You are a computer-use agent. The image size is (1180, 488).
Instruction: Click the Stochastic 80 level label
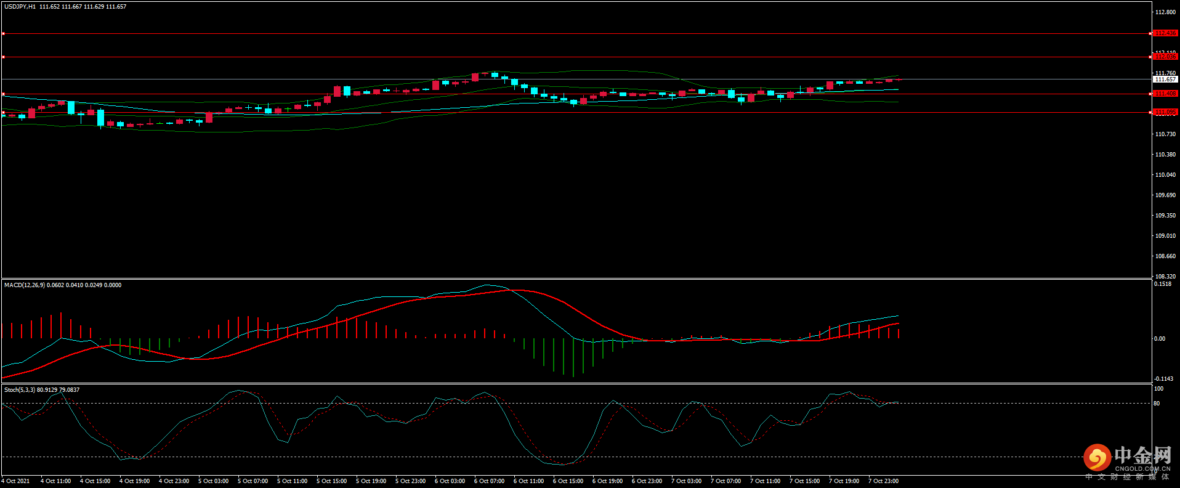pyautogui.click(x=1157, y=404)
